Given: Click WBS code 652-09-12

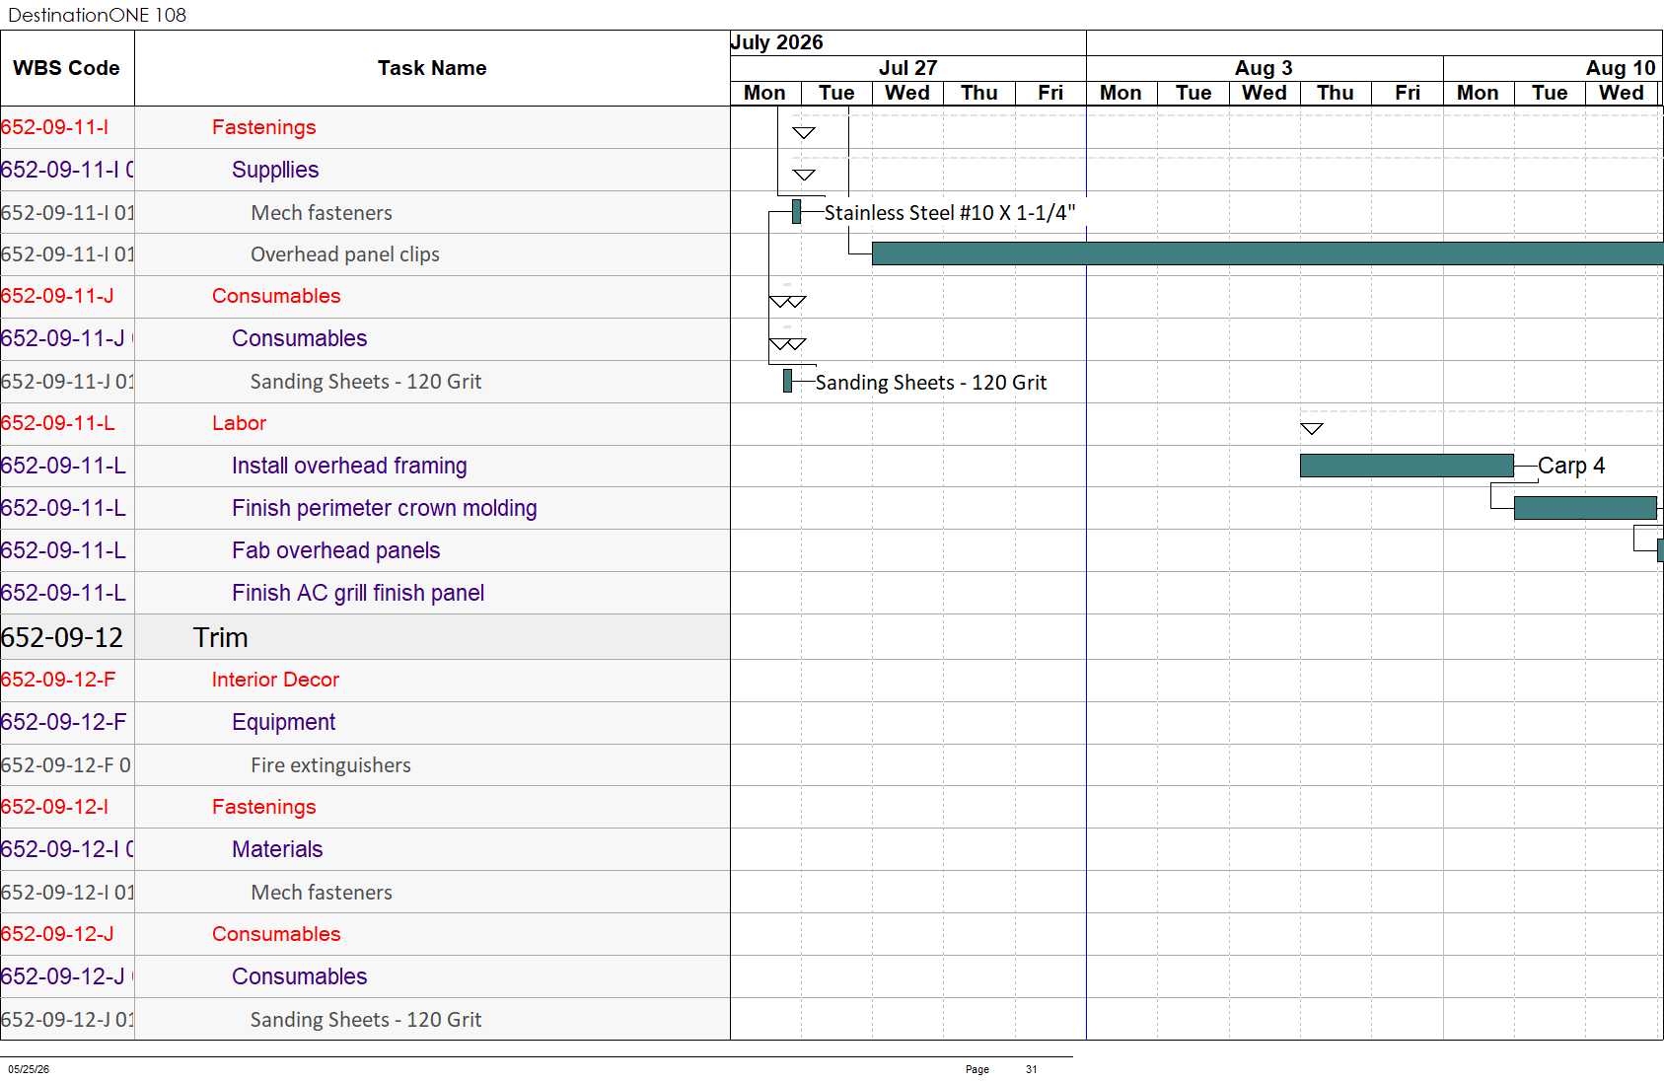Looking at the screenshot, I should (62, 637).
